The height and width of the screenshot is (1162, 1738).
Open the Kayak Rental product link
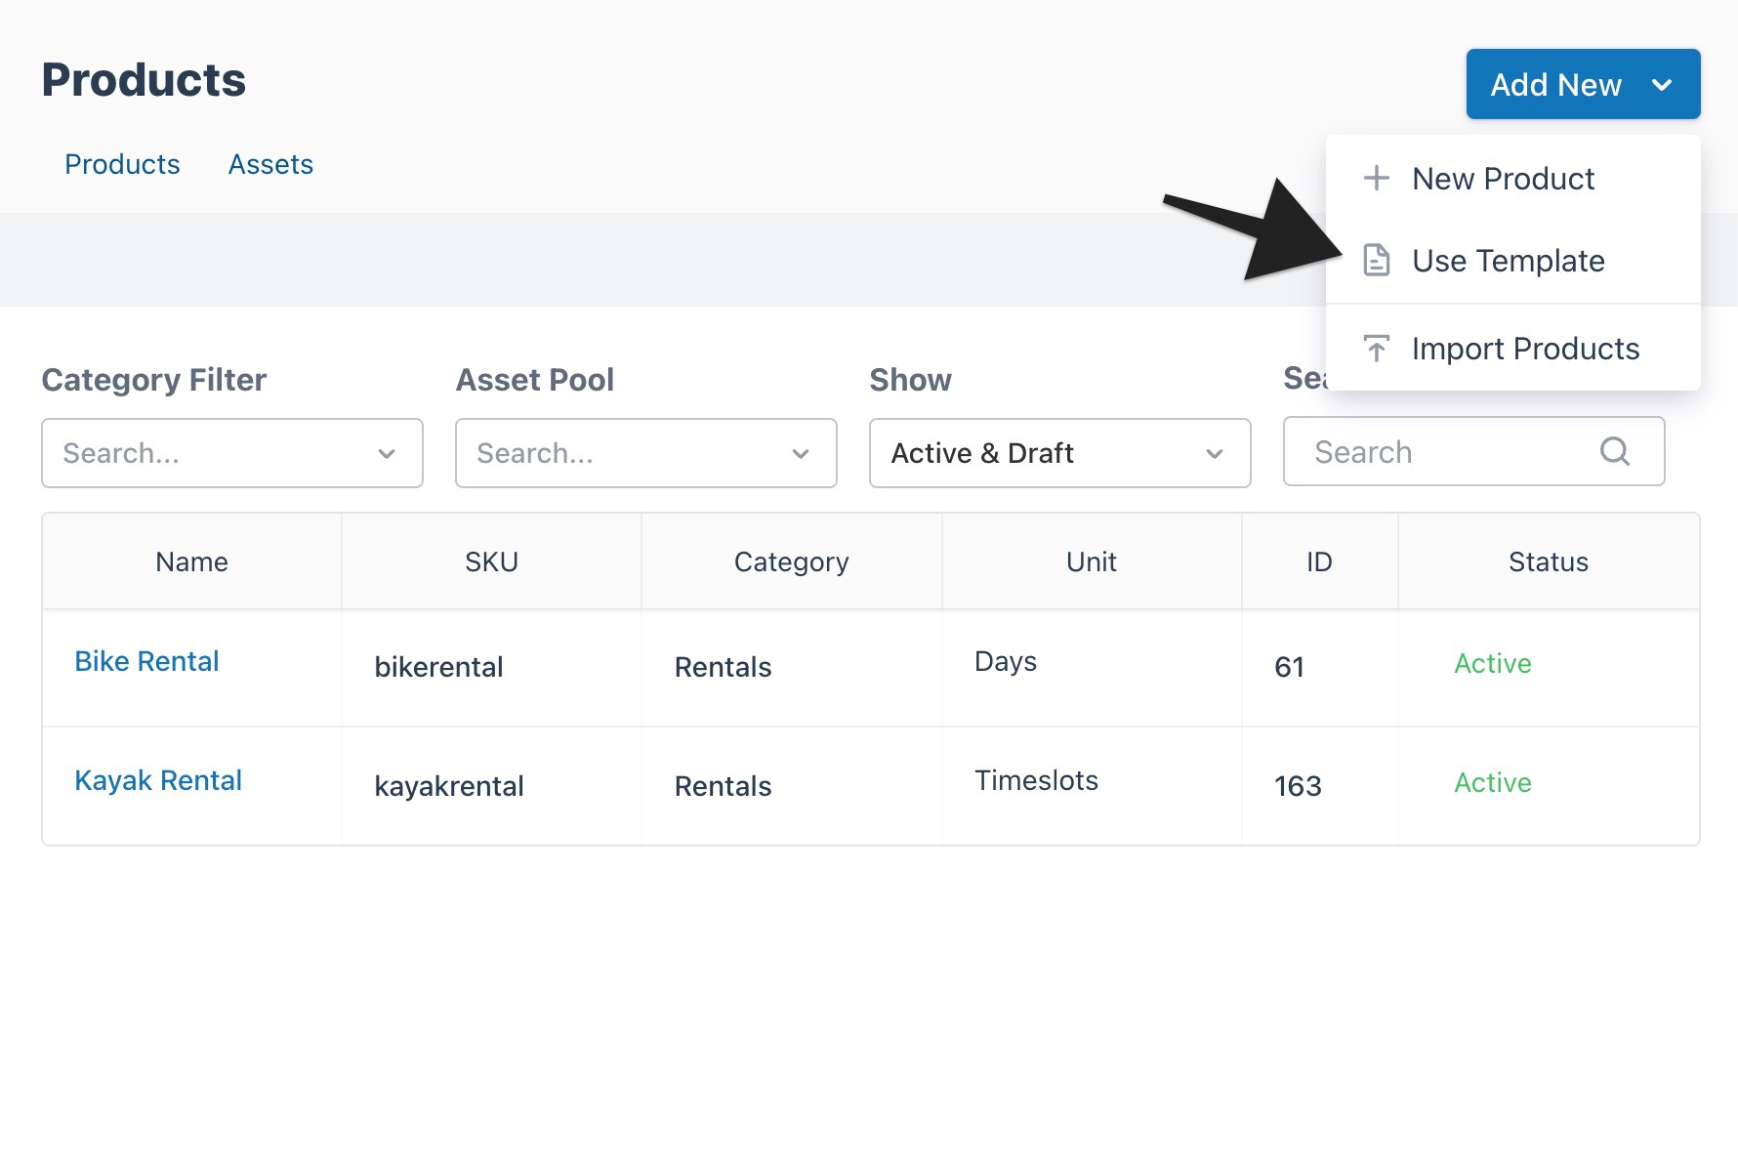coord(158,780)
